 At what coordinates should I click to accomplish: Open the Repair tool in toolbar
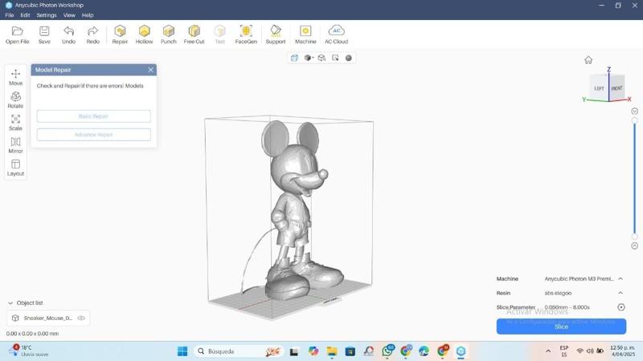pyautogui.click(x=120, y=34)
